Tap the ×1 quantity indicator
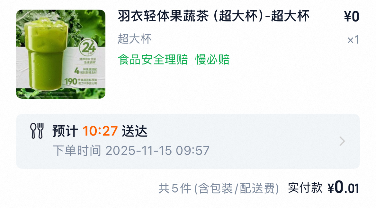Image resolution: width=376 pixels, height=208 pixels. pos(353,40)
